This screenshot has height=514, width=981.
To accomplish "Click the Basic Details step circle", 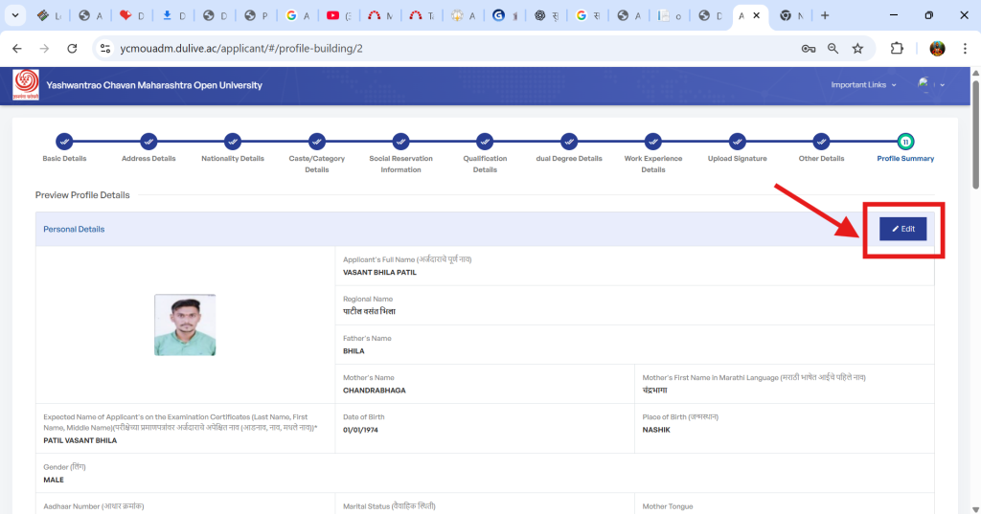I will pos(64,141).
